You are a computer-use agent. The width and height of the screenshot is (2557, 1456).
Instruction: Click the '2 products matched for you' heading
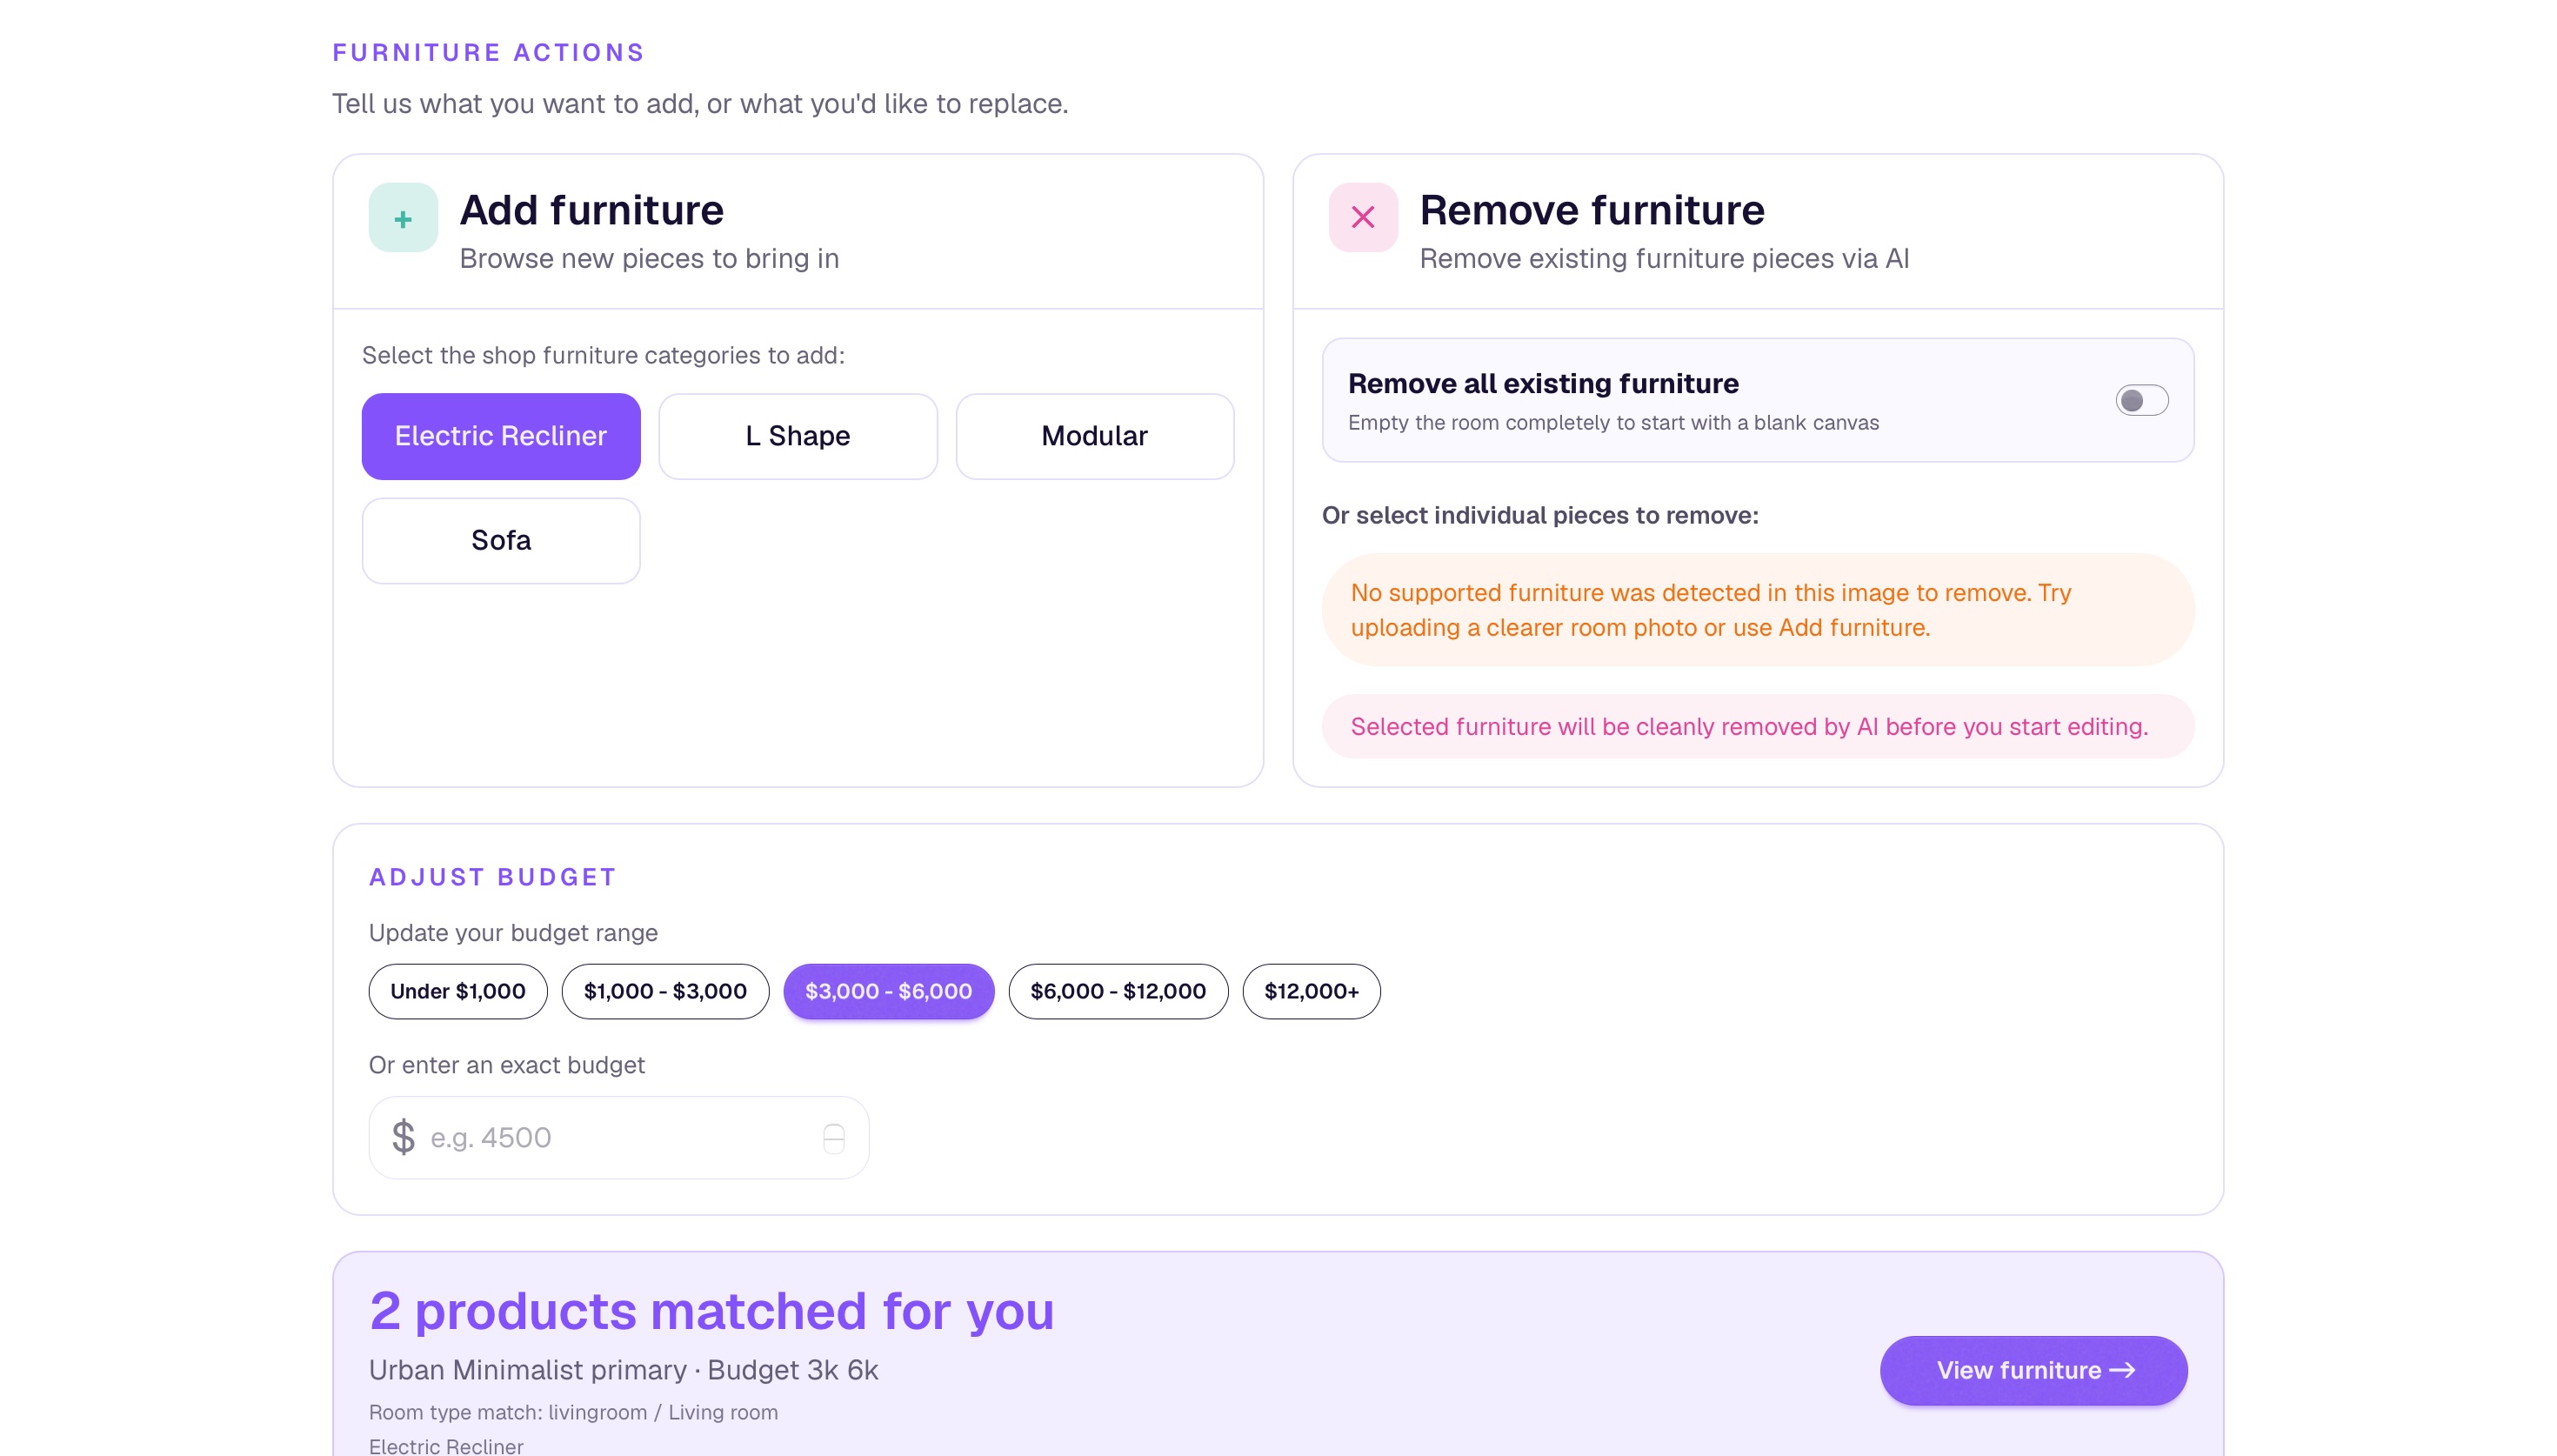click(711, 1311)
